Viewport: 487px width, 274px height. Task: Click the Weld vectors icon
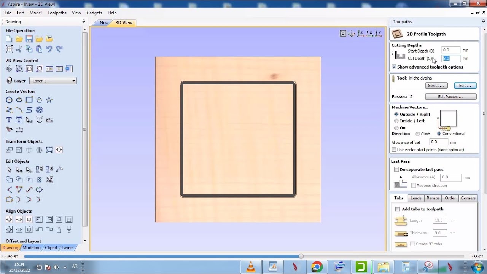pyautogui.click(x=9, y=180)
